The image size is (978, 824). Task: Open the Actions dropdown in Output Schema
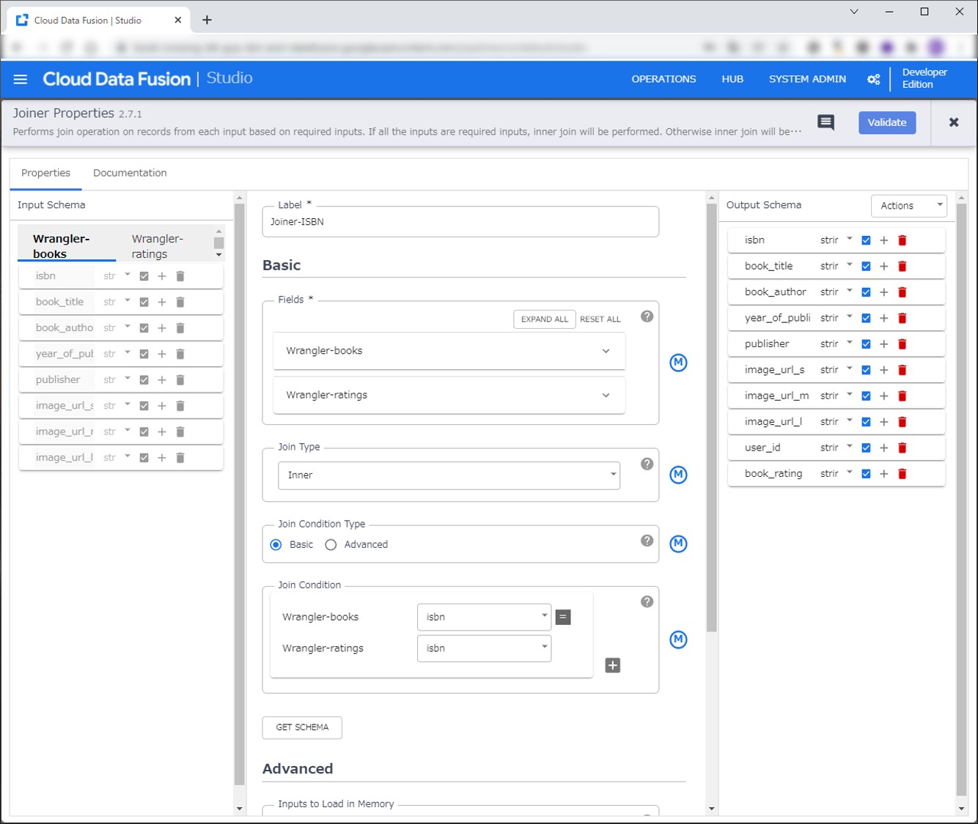point(909,206)
